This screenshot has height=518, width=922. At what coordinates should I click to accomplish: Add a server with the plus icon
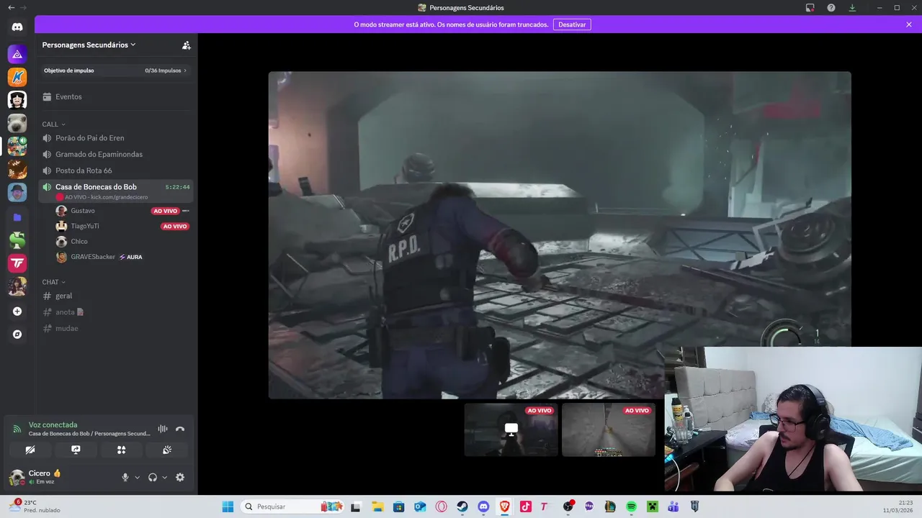point(17,312)
